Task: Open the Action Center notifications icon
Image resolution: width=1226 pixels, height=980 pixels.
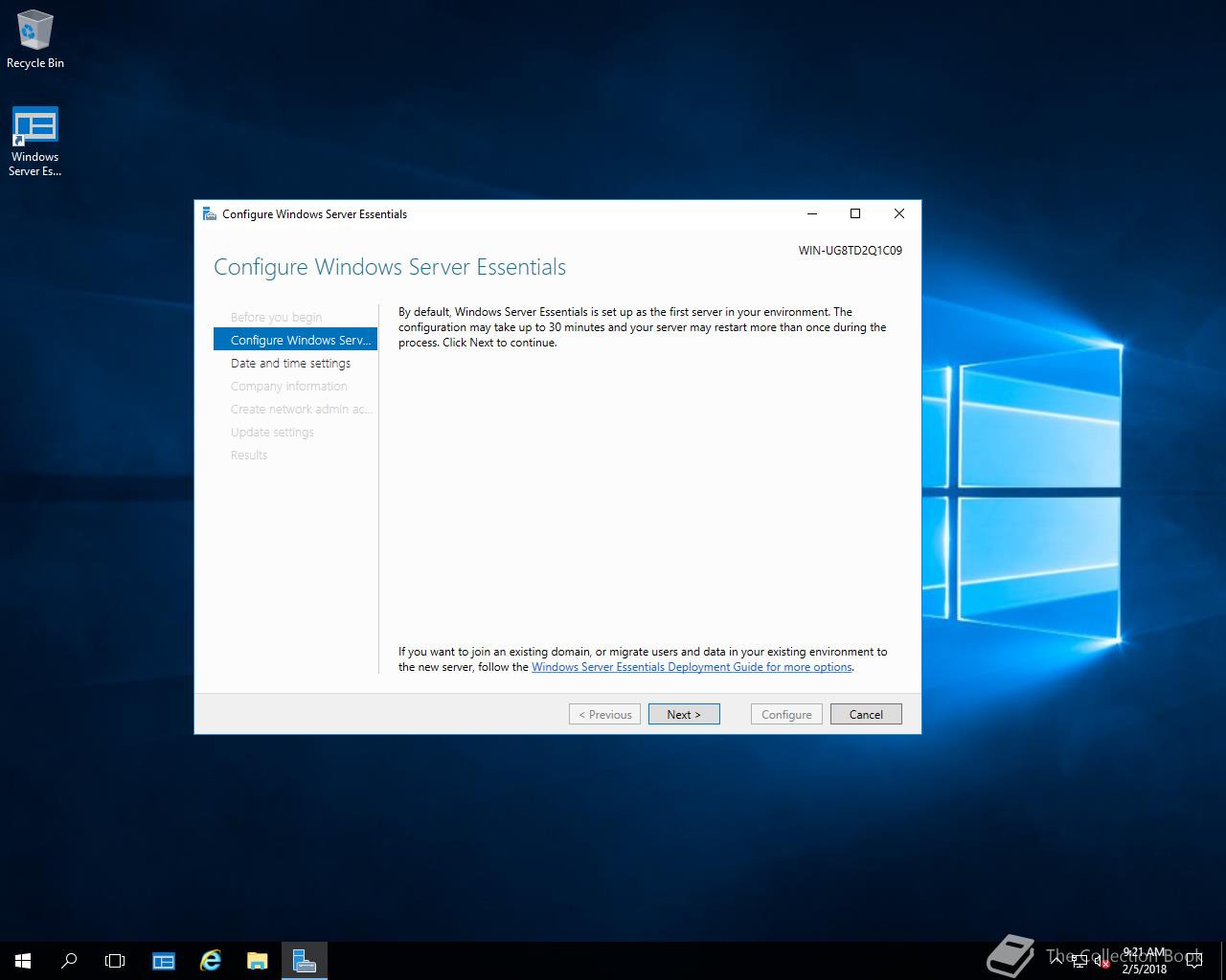Action: point(1194,961)
